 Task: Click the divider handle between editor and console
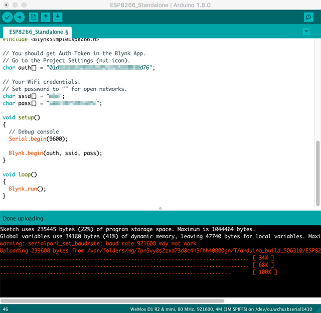[x=160, y=208]
